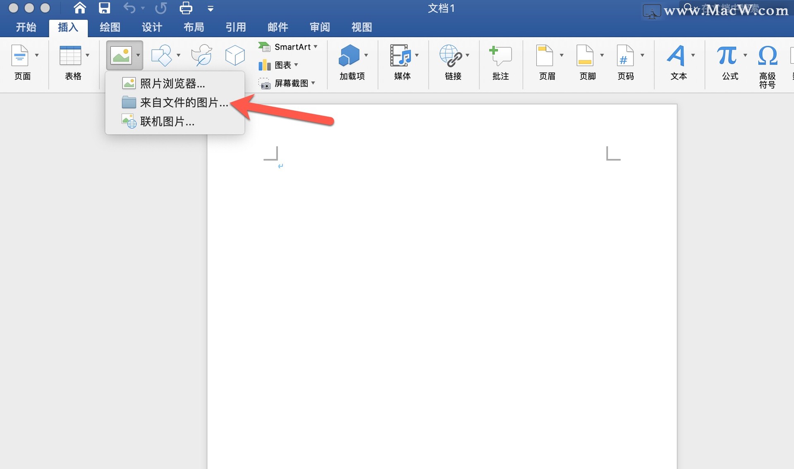Click the Shapes icon in ribbon
Viewport: 794px width, 469px height.
(x=161, y=56)
